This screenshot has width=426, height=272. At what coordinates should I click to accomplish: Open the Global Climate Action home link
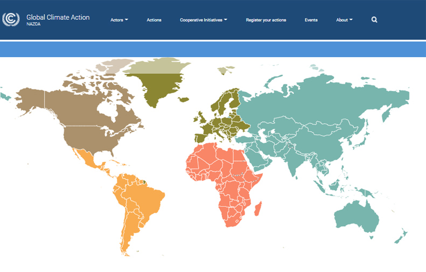[58, 17]
